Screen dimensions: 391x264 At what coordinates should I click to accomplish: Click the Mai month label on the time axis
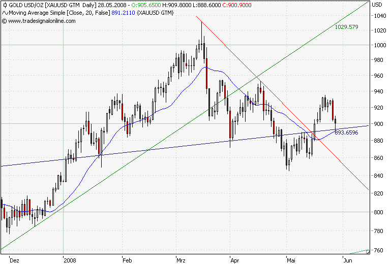tap(291, 260)
